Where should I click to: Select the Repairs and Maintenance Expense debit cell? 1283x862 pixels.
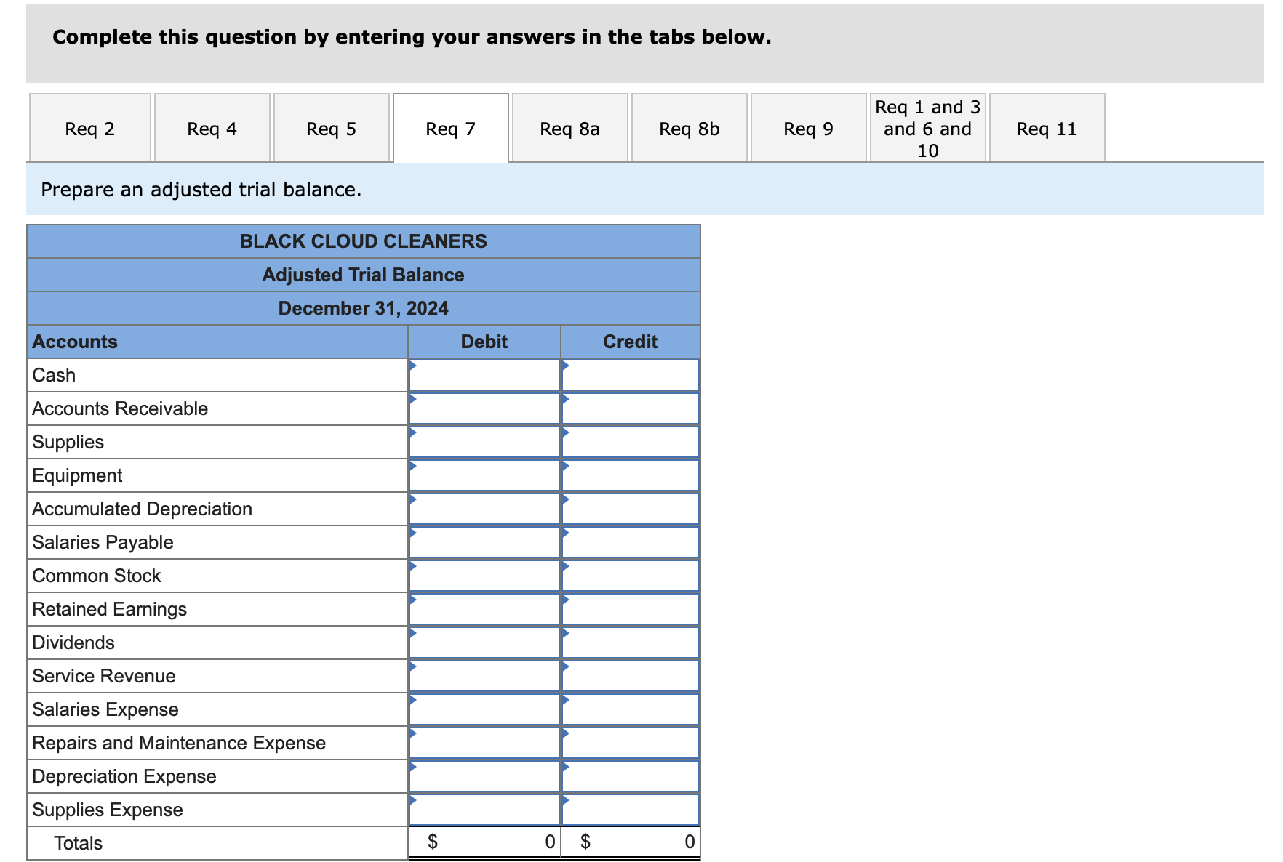coord(484,743)
